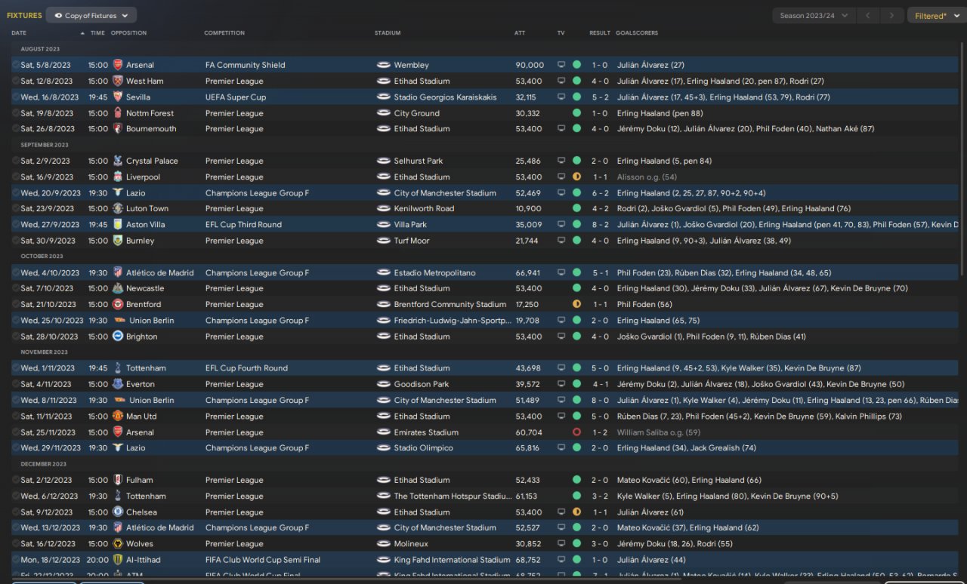Click the Wembley stadium icon
The height and width of the screenshot is (584, 967).
pos(384,65)
